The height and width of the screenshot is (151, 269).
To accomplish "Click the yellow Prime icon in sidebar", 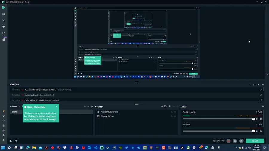I will (4, 111).
